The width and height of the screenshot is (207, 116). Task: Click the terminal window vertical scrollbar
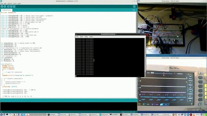145,57
